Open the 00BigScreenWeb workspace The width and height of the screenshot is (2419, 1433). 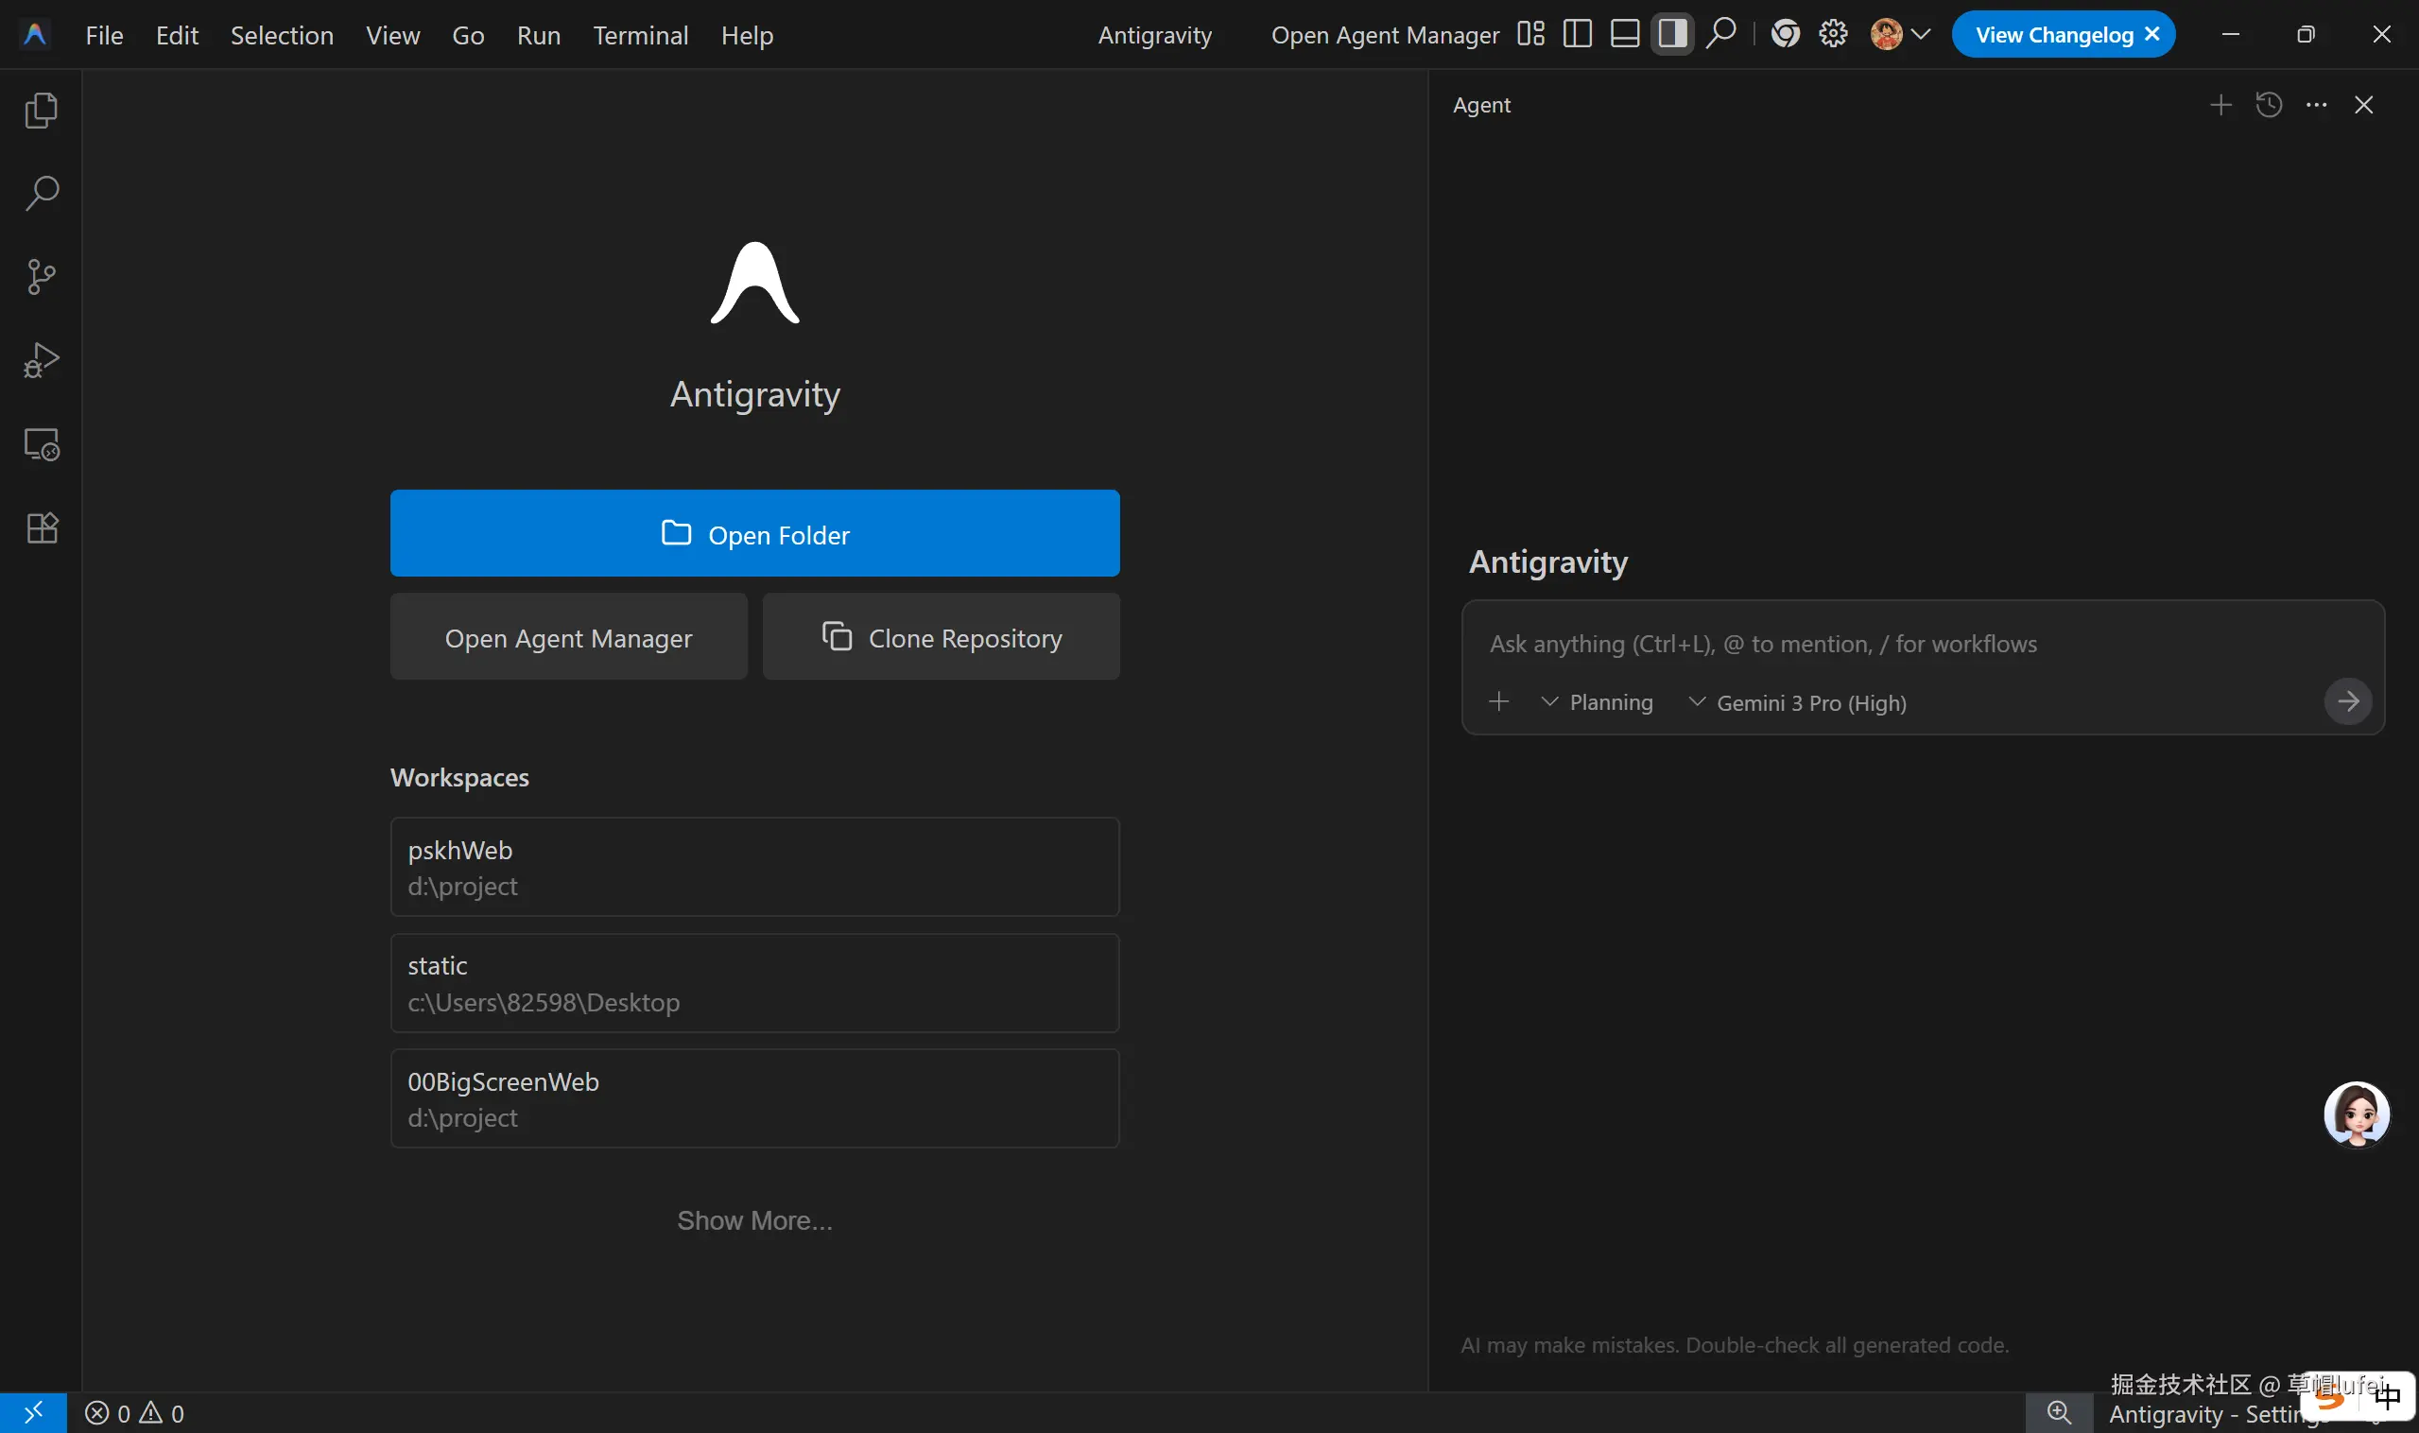tap(755, 1099)
